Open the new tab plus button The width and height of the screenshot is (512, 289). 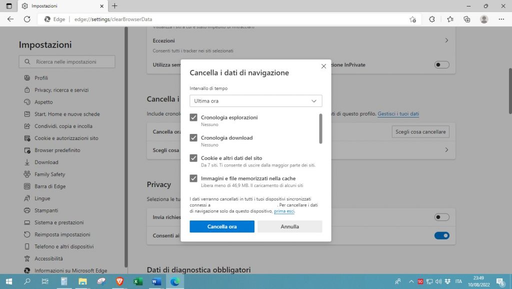pos(114,6)
